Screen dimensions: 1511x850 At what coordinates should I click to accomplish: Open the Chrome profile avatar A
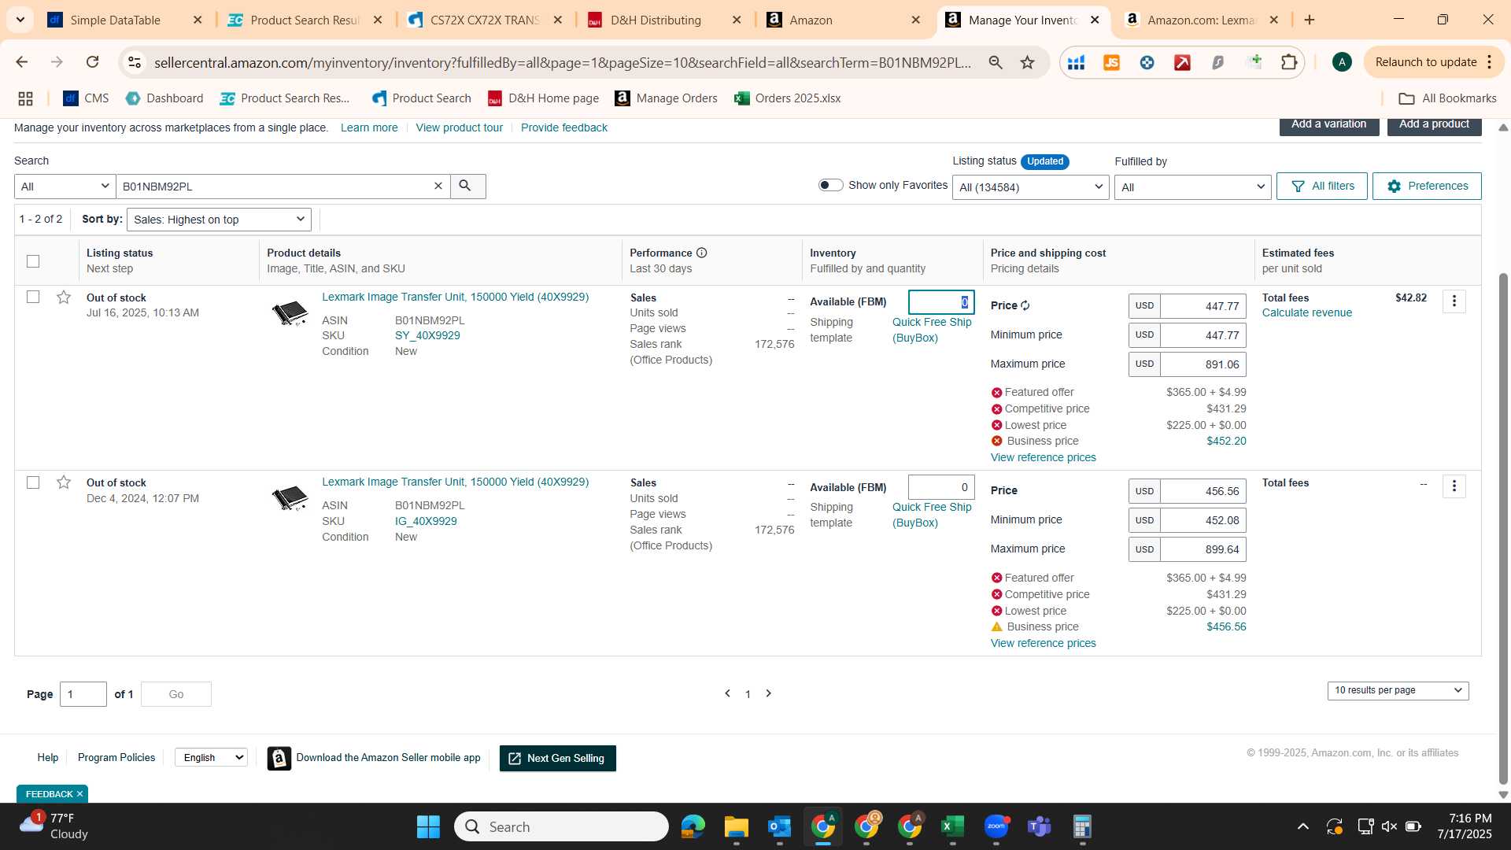coord(1342,62)
